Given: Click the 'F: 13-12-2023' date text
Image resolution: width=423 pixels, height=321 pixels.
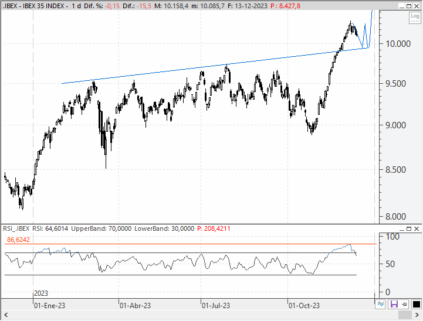Looking at the screenshot, I should (x=248, y=6).
